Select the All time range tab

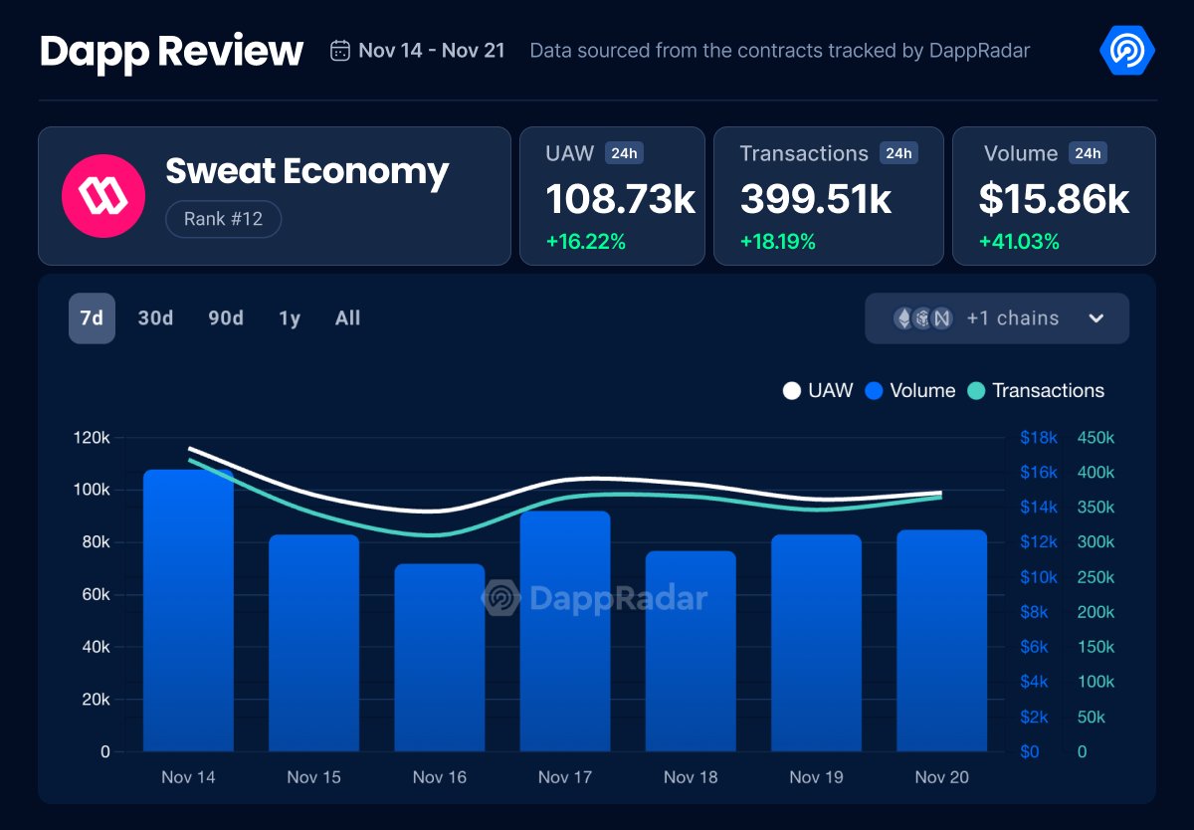347,317
